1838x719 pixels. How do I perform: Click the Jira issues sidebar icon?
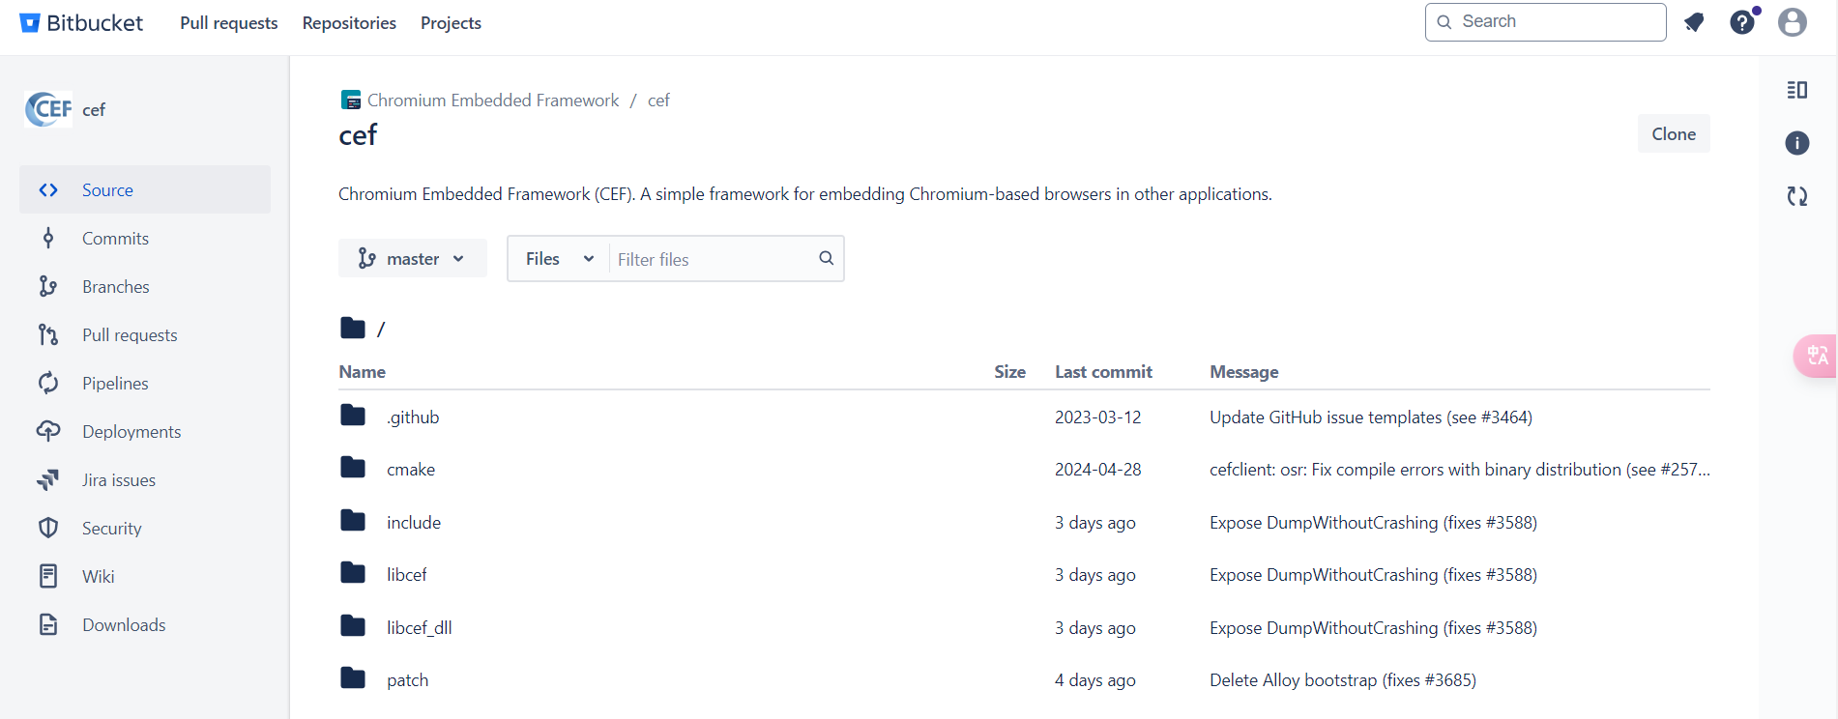(48, 480)
